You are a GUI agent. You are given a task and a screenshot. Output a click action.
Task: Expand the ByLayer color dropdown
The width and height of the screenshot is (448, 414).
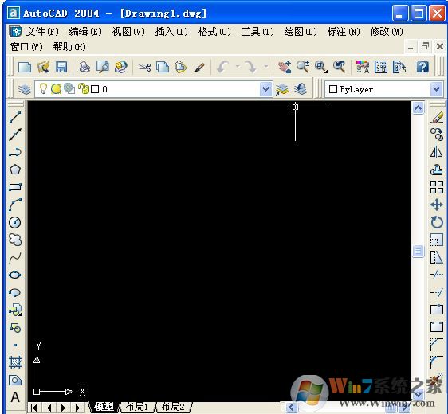[x=437, y=89]
